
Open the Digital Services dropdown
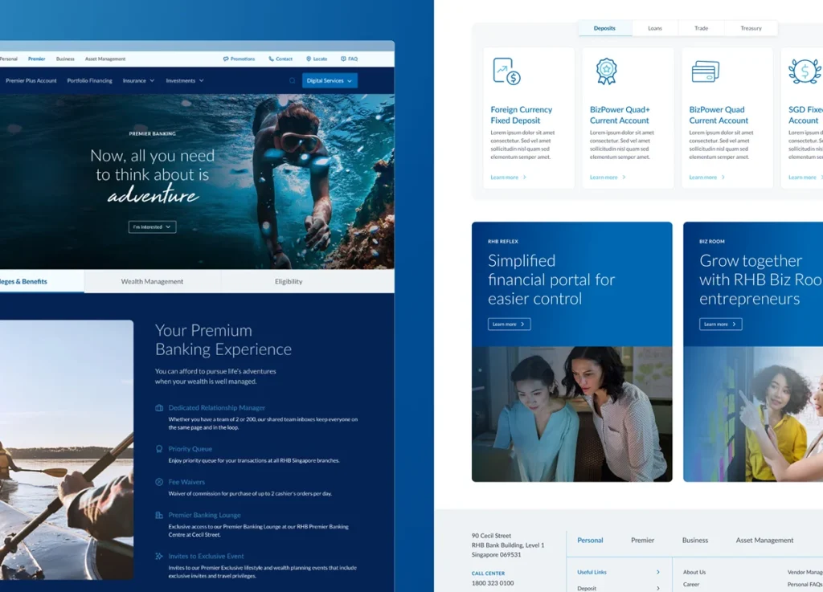click(x=330, y=81)
